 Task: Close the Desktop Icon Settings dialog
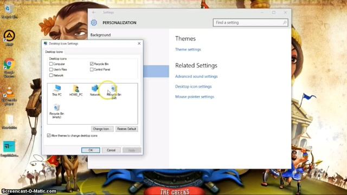139,43
